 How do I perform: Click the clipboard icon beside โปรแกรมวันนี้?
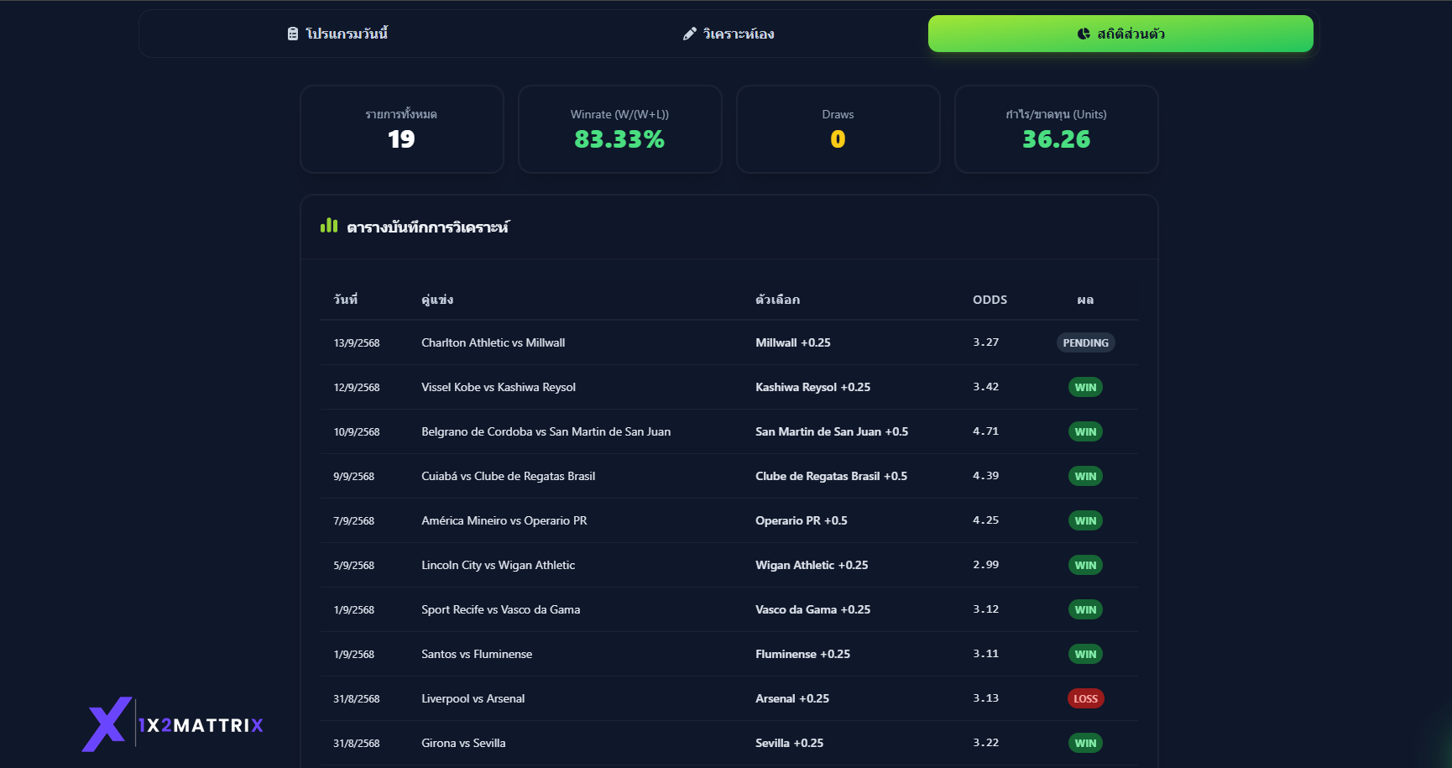292,34
